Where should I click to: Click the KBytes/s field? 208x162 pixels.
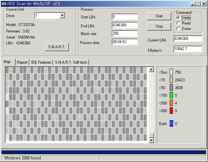tap(188, 49)
